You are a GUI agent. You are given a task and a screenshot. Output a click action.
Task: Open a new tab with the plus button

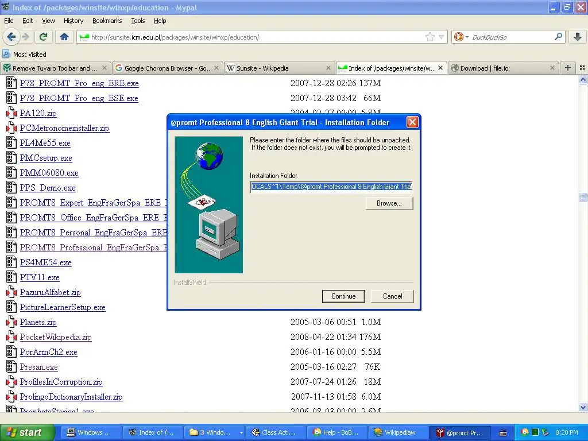pos(568,68)
